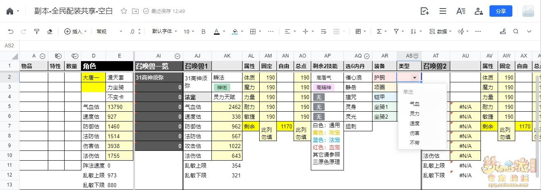The height and width of the screenshot is (190, 541).
Task: Open the 默认字体 font dropdown
Action: point(165,31)
